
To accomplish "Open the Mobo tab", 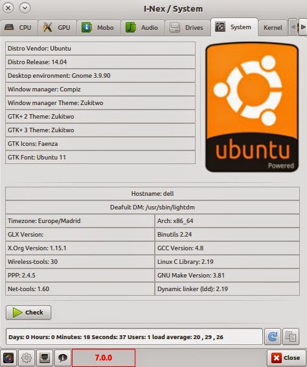I will (98, 28).
